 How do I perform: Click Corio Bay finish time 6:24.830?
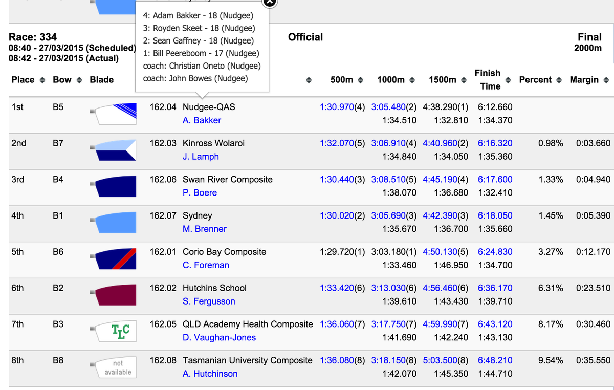[495, 252]
